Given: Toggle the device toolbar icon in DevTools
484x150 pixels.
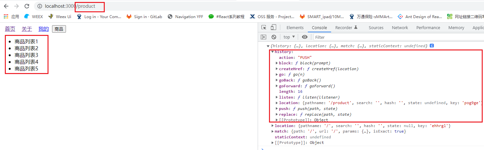Looking at the screenshot, I should [274, 27].
